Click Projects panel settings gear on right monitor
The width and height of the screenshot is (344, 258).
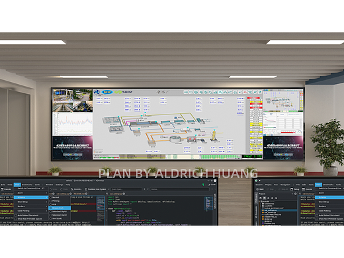(x=296, y=194)
